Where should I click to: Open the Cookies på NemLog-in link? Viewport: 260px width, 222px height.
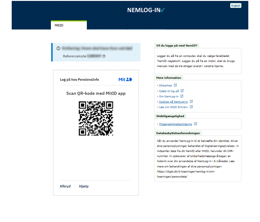(x=173, y=102)
